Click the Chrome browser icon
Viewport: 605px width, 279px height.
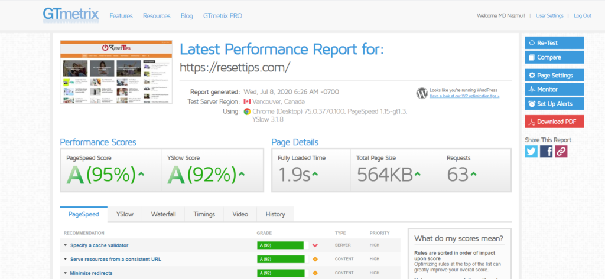point(247,111)
